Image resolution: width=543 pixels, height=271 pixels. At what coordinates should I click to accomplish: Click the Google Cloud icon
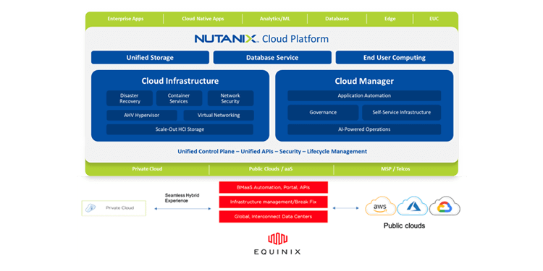445,207
